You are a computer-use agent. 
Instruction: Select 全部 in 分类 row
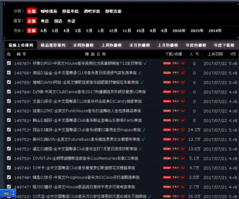(x=32, y=11)
